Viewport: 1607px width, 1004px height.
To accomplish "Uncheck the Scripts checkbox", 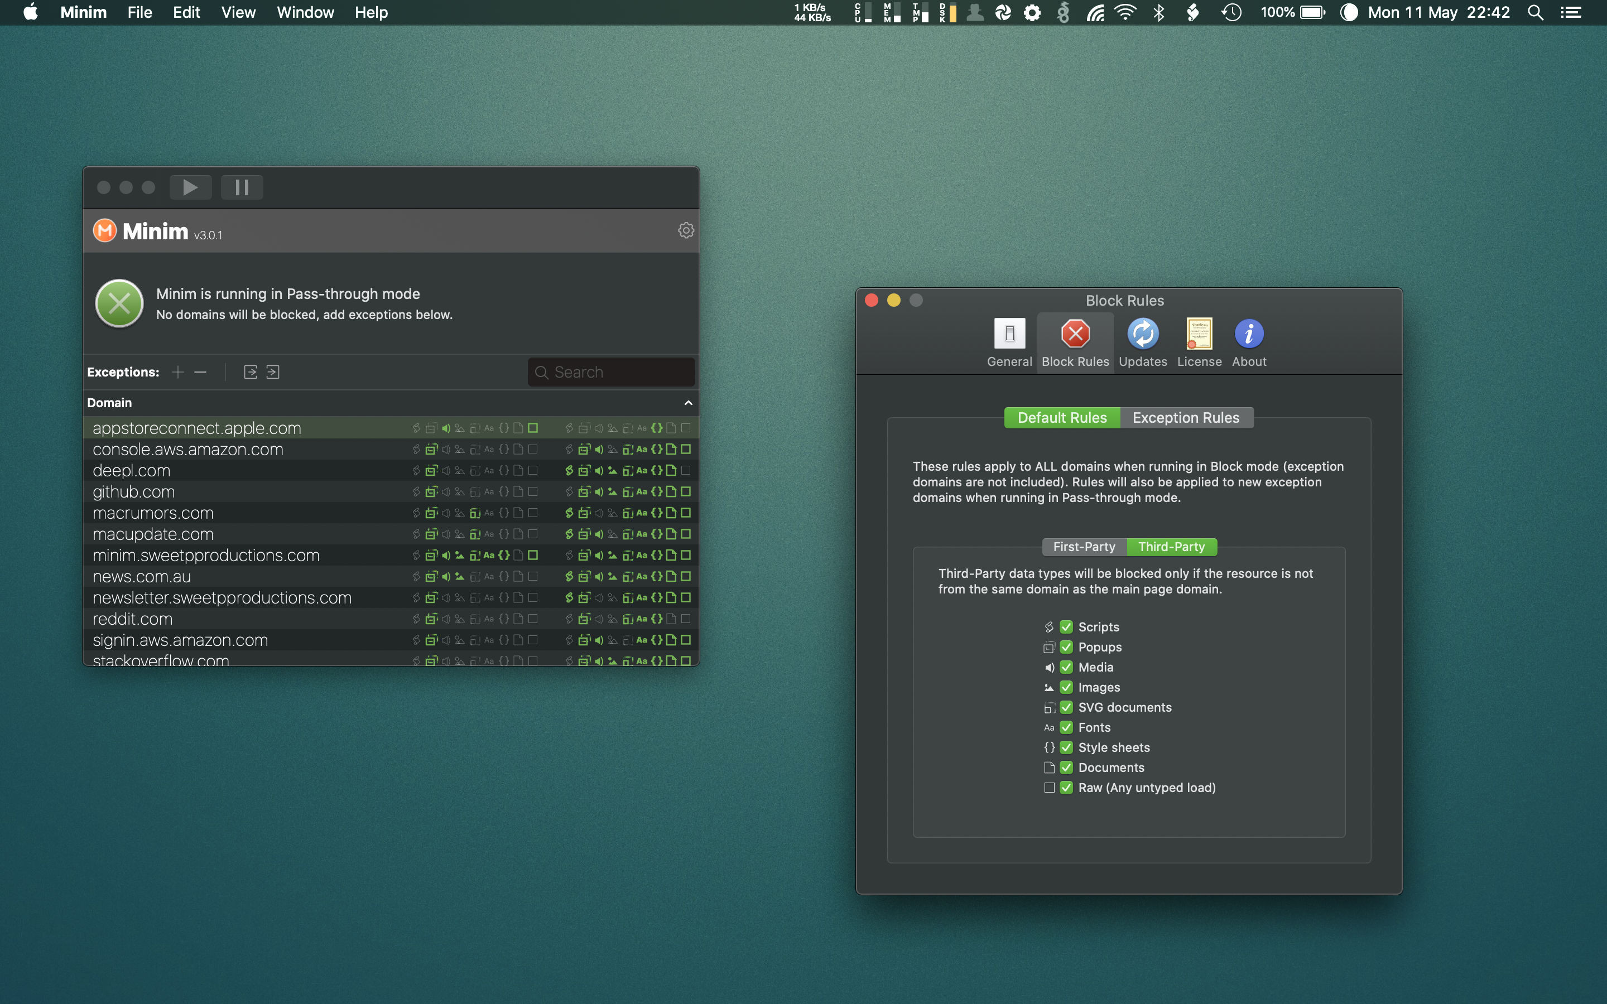I will [x=1066, y=627].
